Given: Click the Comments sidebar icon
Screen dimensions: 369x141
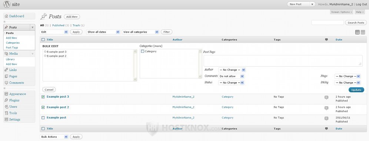Looking at the screenshot, I should tap(6, 83).
